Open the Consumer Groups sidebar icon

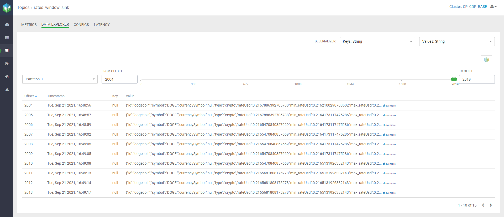pyautogui.click(x=7, y=77)
